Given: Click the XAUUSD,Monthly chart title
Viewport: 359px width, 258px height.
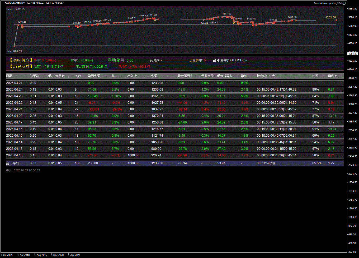Looking at the screenshot, I should coord(15,3).
